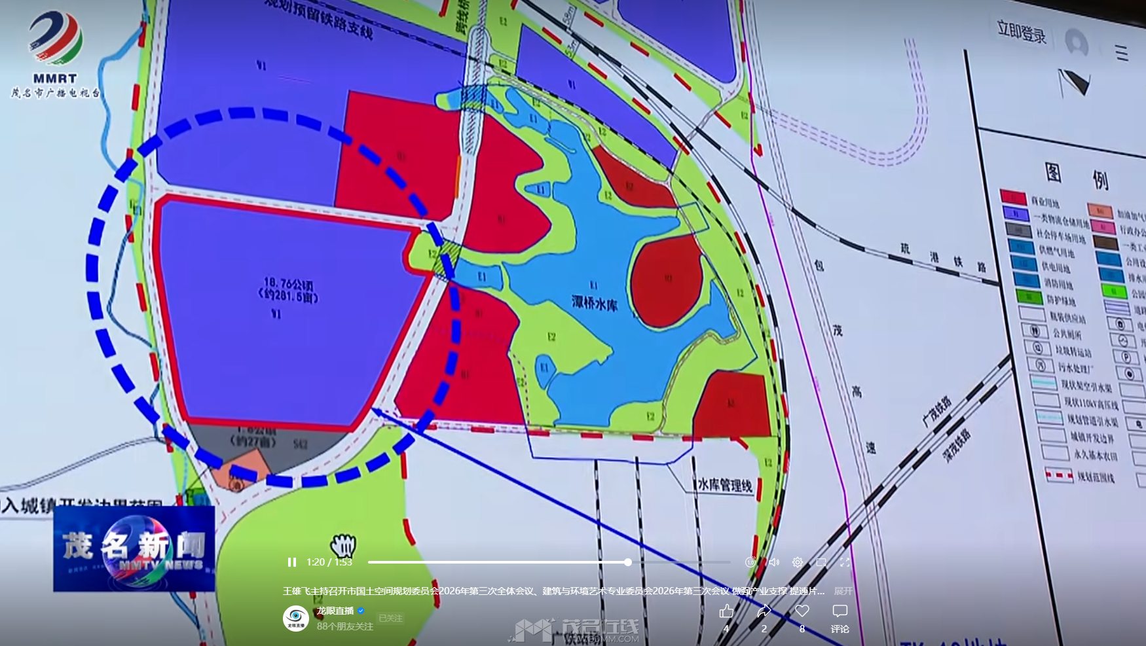The width and height of the screenshot is (1146, 646).
Task: Favorite the video with heart icon
Action: point(802,611)
